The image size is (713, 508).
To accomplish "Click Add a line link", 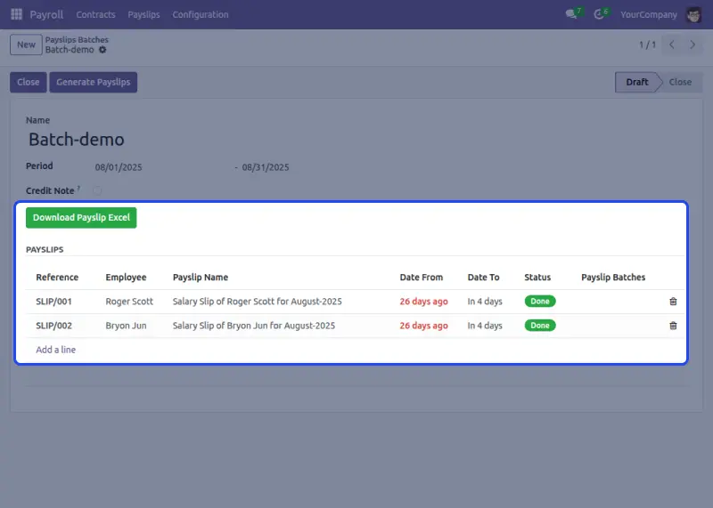I will tap(56, 350).
